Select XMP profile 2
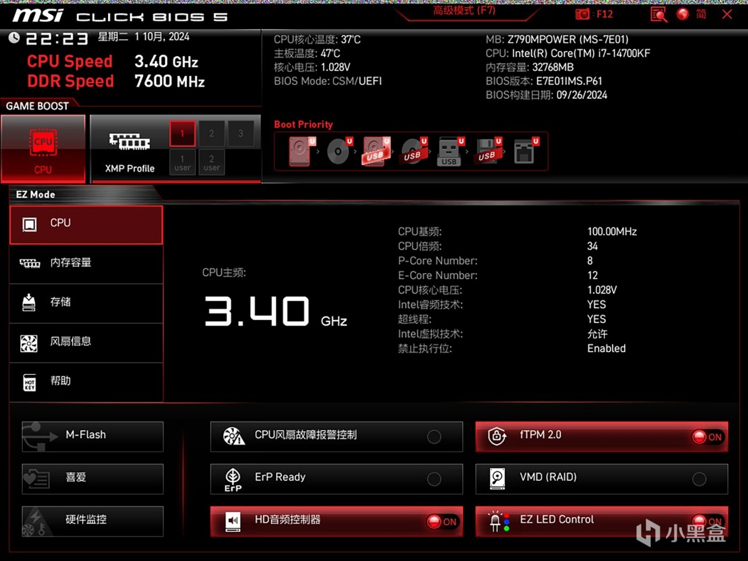Screen dimensions: 748x561 click(x=212, y=134)
